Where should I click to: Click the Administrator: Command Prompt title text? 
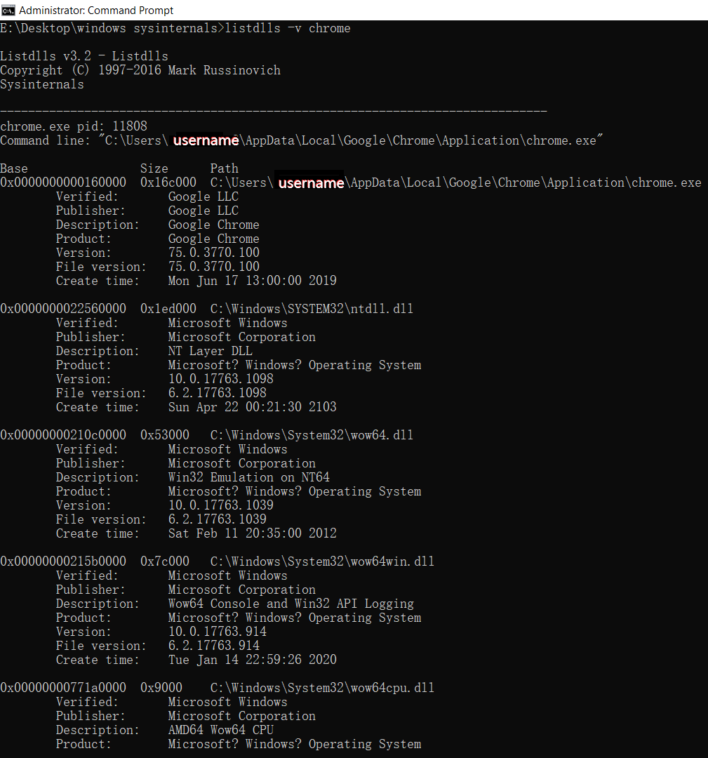click(95, 10)
